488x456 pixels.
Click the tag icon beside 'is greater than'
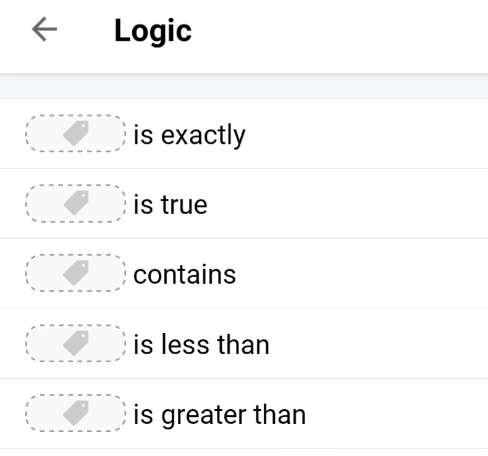point(76,413)
